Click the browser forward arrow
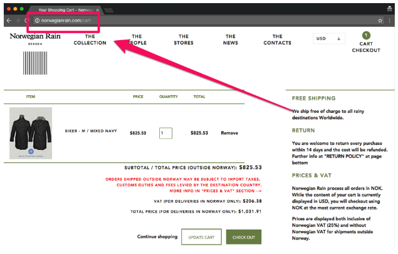 click(18, 21)
